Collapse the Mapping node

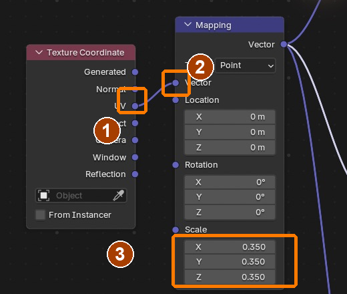tap(188, 25)
